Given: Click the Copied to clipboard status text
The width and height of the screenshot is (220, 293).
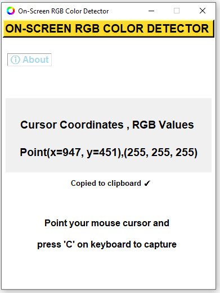Looking at the screenshot, I should [x=106, y=184].
